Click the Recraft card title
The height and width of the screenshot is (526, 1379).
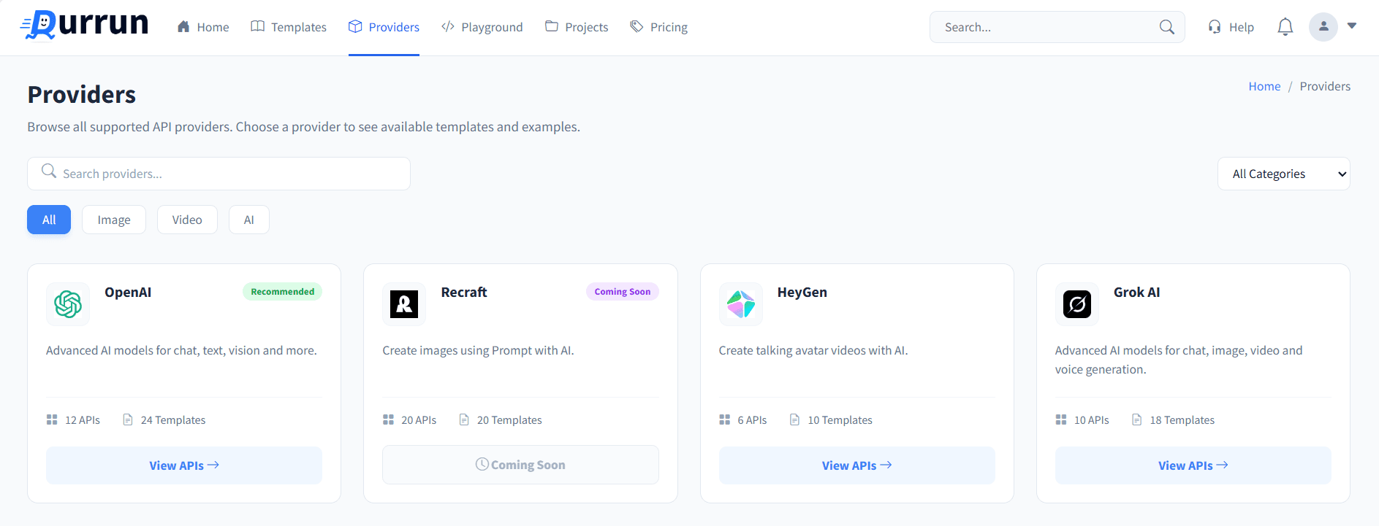click(464, 293)
